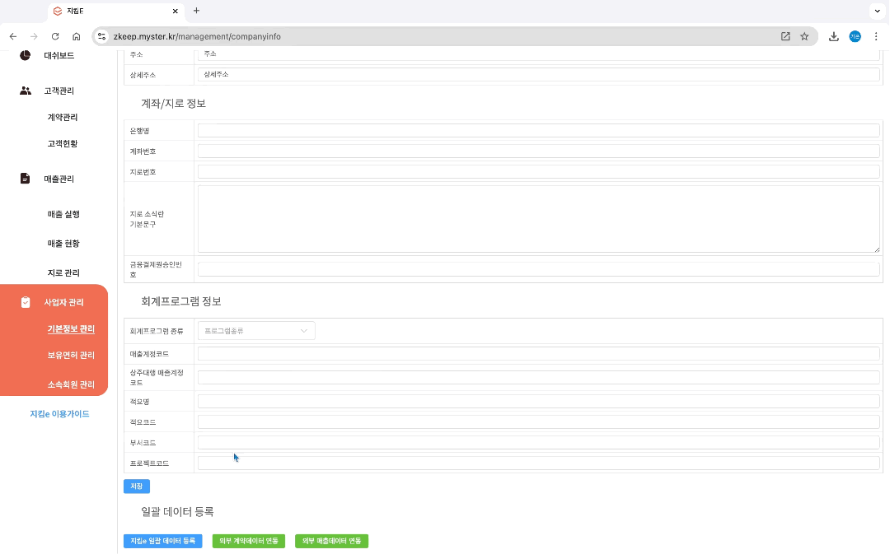890x554 pixels.
Task: Click the 상세주소 input field
Action: [x=539, y=74]
